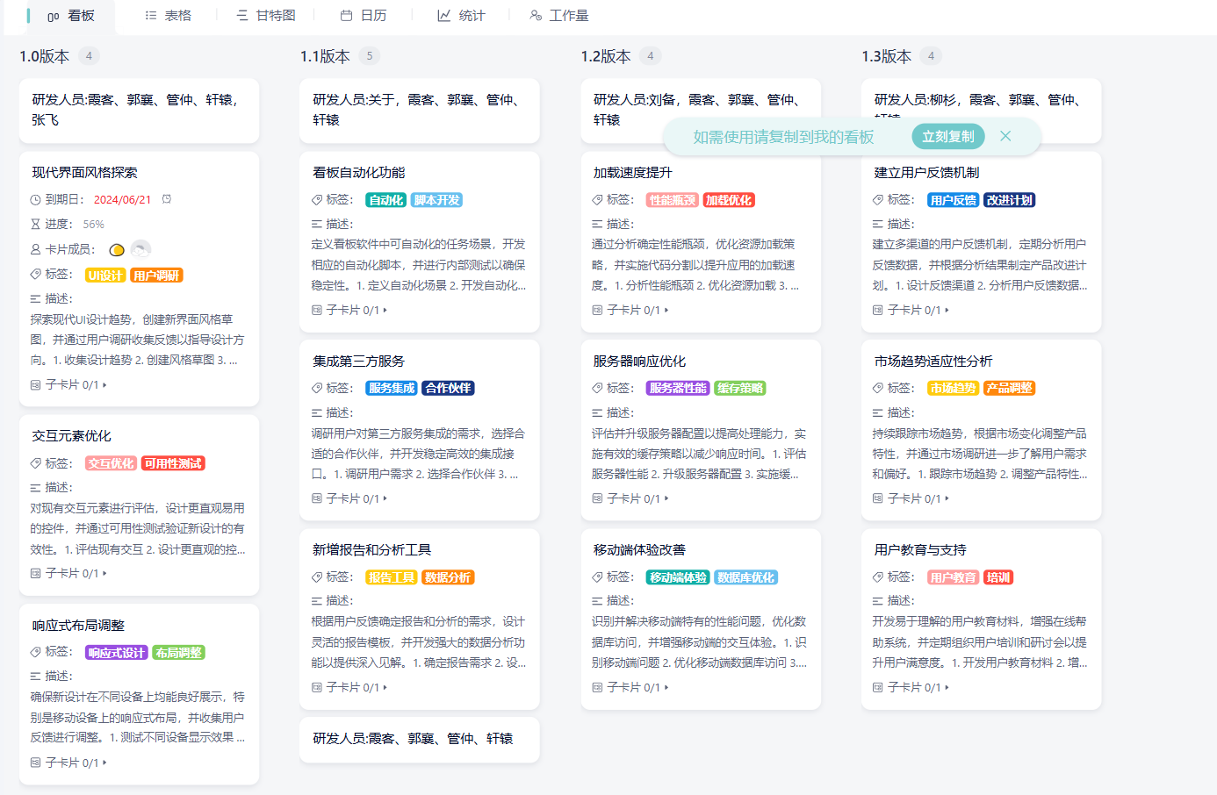
Task: Click the 合作伙伴 tag
Action: pyautogui.click(x=449, y=388)
